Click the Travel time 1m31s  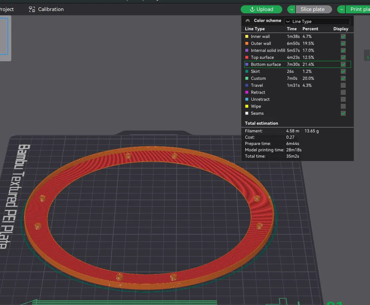(293, 85)
